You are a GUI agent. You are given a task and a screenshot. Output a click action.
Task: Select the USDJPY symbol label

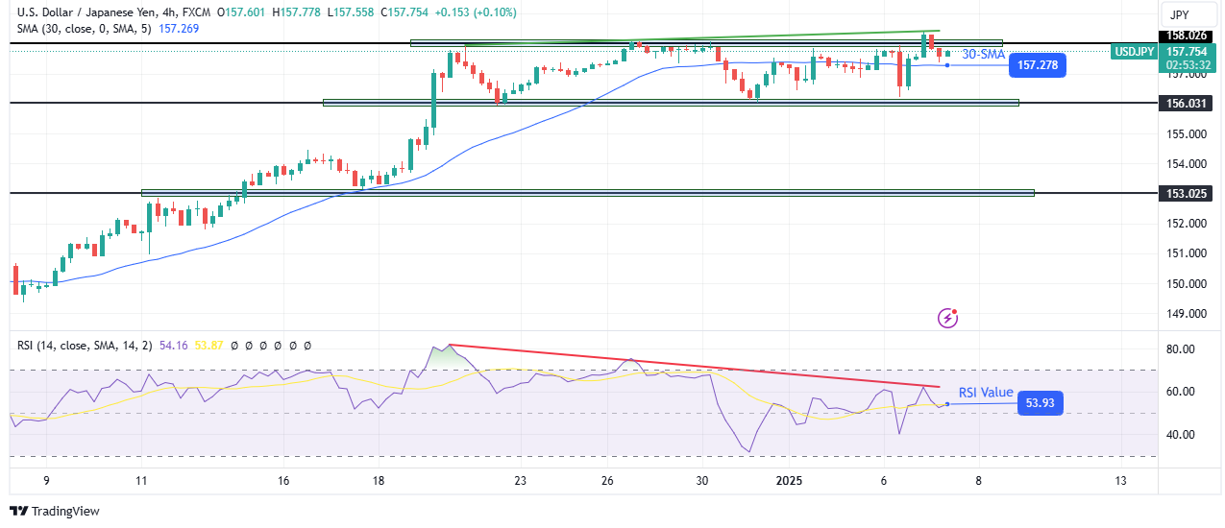click(x=1134, y=52)
